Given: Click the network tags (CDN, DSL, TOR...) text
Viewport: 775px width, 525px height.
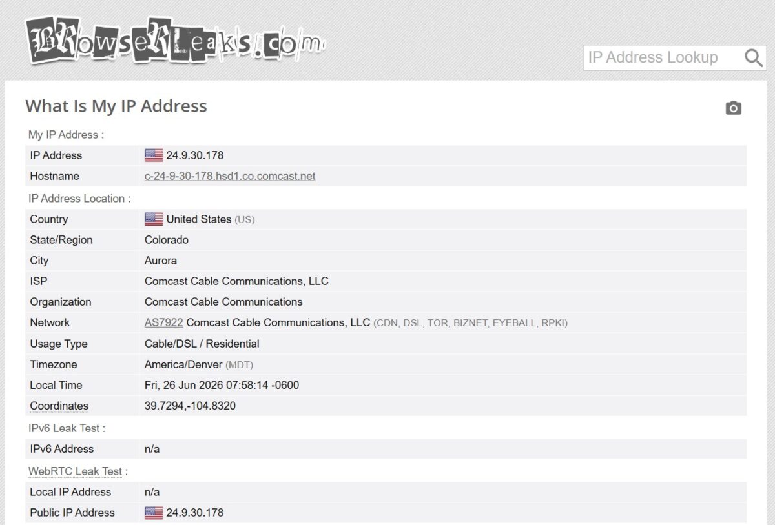Looking at the screenshot, I should pos(471,323).
